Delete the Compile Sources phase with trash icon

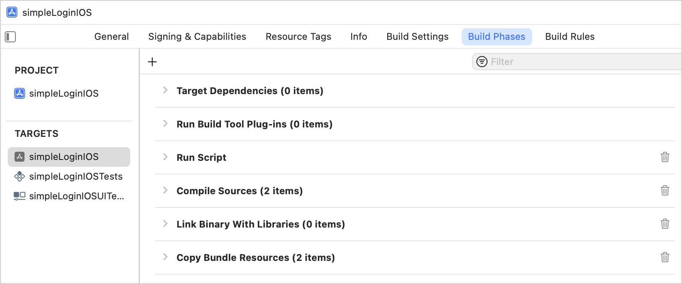tap(665, 191)
